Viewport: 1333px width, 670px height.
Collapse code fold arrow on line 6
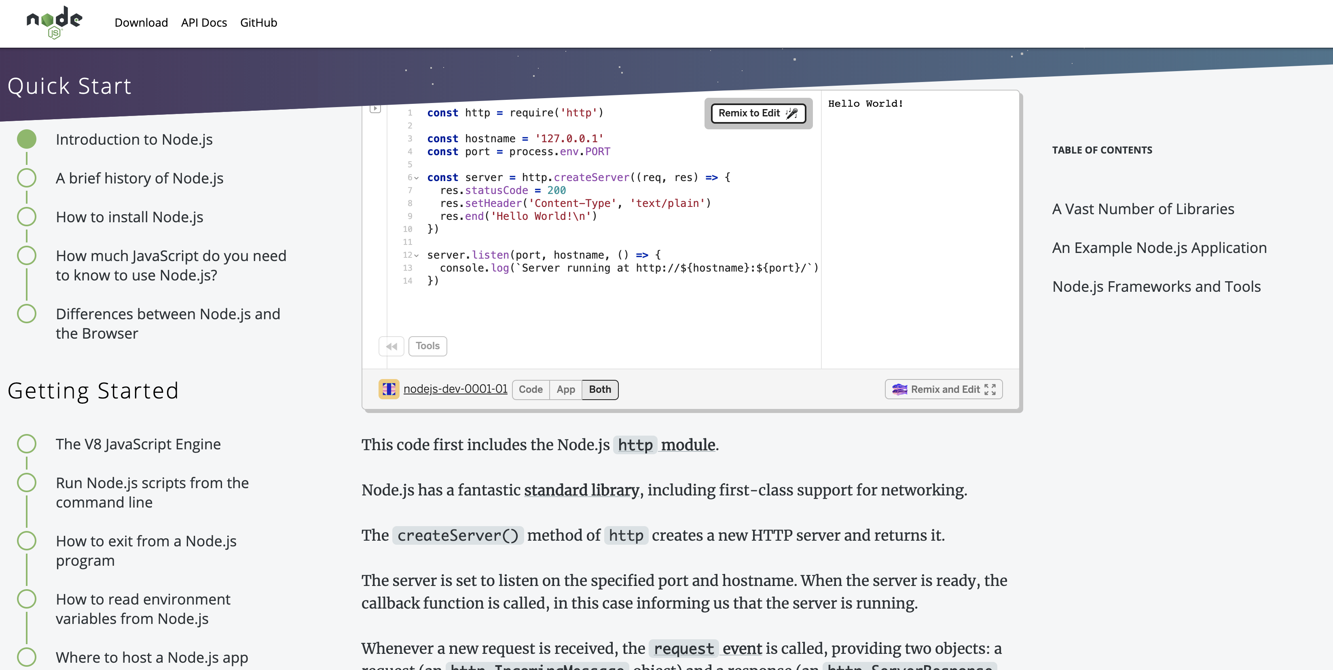[x=417, y=178]
